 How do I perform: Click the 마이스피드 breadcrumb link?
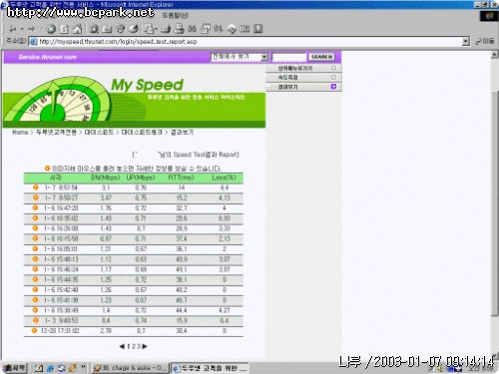pos(99,133)
